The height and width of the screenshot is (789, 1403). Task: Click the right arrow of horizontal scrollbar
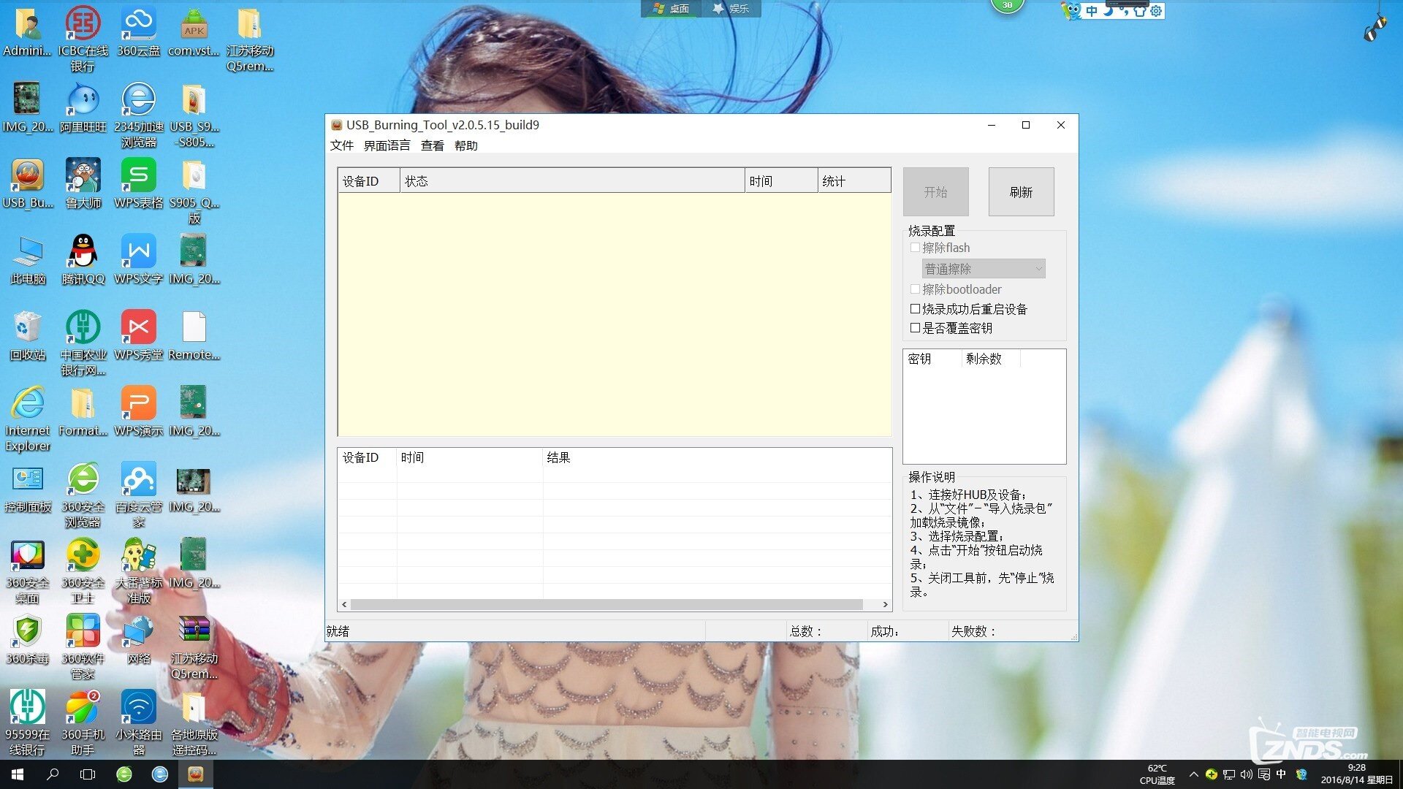(885, 605)
